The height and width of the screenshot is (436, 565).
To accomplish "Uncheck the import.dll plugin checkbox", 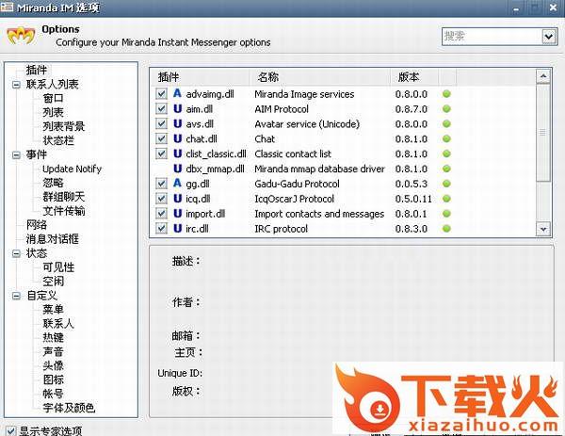I will coord(161,214).
